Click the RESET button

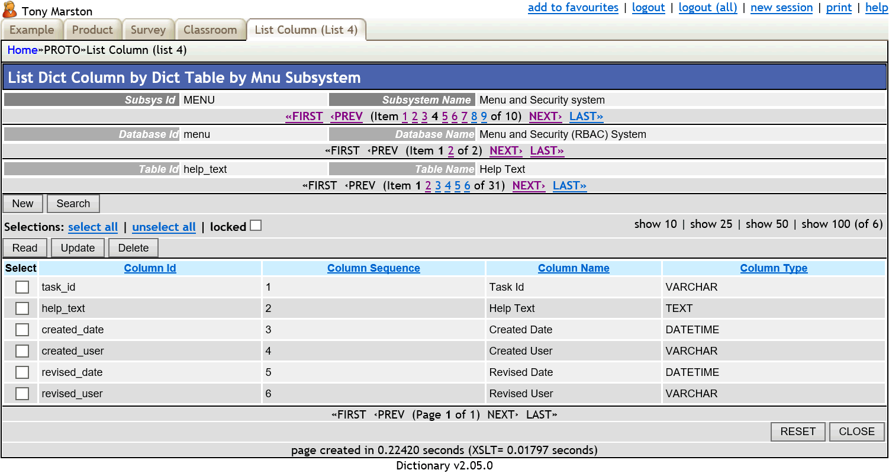click(797, 432)
